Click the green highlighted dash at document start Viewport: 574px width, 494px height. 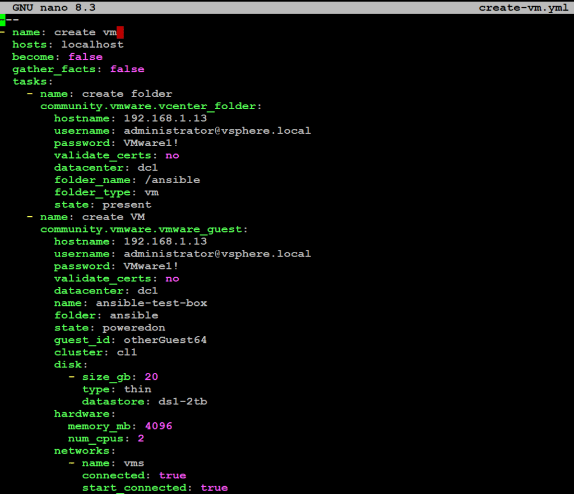tap(3, 20)
